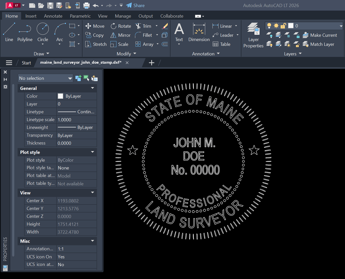This screenshot has height=279, width=345.
Task: Click the Quick Select icon in Properties
Action: [95, 78]
